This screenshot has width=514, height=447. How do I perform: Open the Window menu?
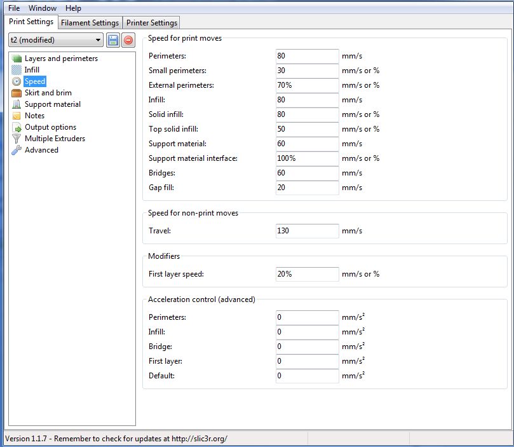[x=43, y=8]
